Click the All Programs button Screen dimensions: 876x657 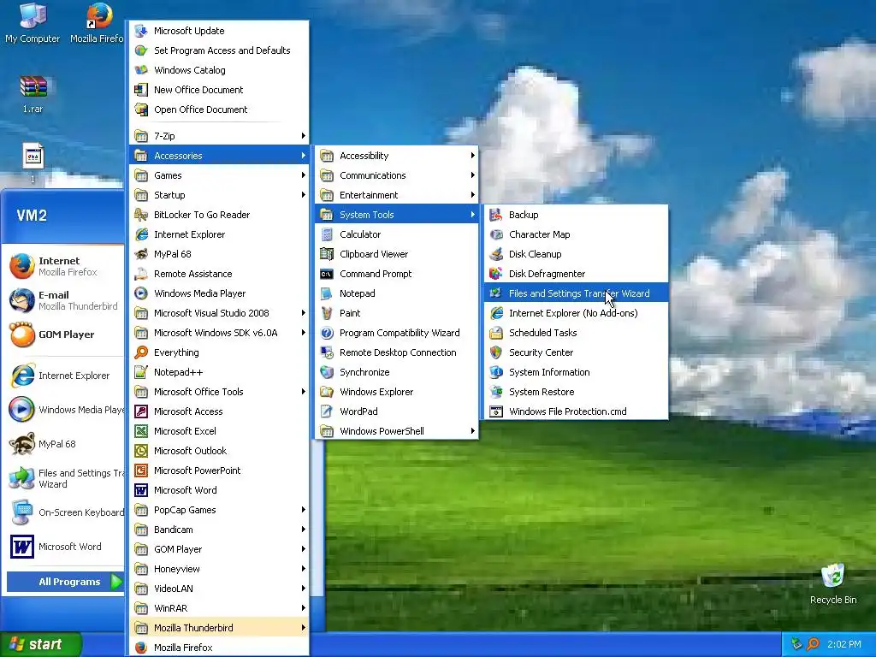pyautogui.click(x=65, y=582)
